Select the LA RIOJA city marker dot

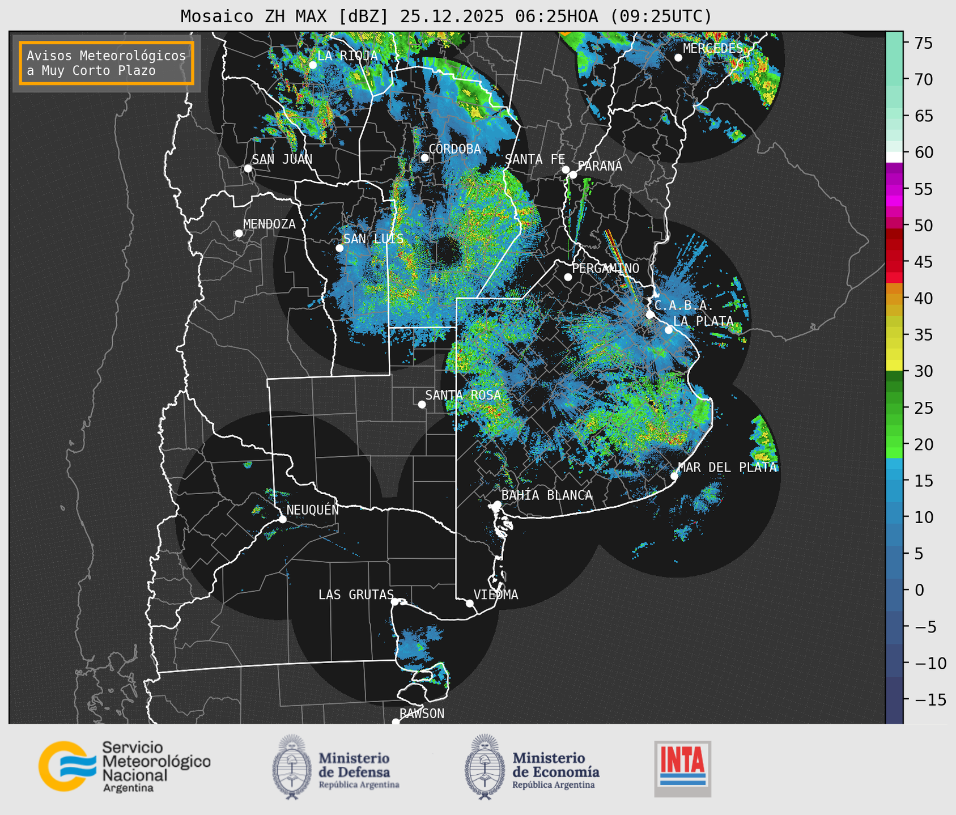(x=312, y=65)
